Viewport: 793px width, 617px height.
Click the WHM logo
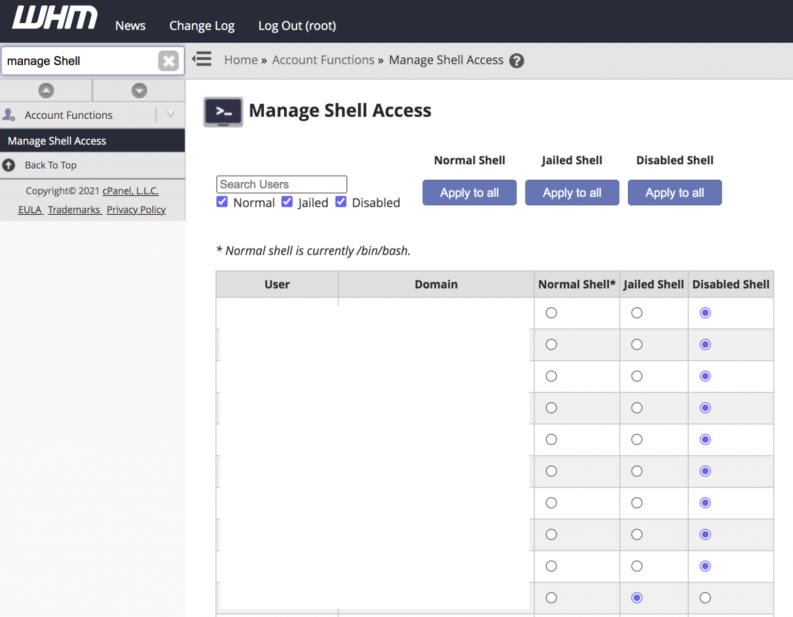55,18
